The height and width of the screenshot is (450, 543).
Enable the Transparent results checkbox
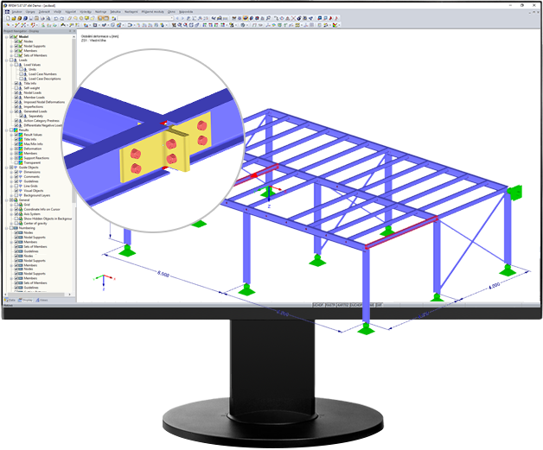[16, 162]
